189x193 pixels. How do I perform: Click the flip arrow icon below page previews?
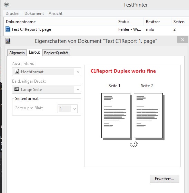[134, 144]
